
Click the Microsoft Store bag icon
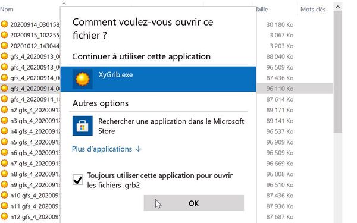pyautogui.click(x=83, y=126)
